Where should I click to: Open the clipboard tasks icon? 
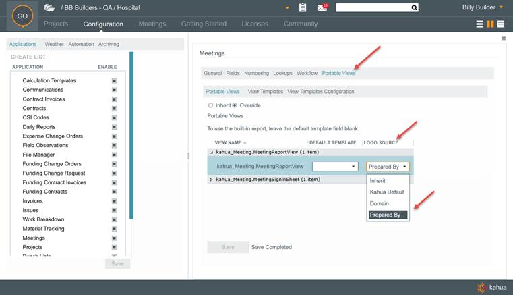pyautogui.click(x=303, y=7)
